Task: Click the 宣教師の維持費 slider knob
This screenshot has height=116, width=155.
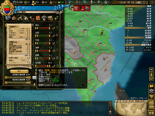Action: 27,77
